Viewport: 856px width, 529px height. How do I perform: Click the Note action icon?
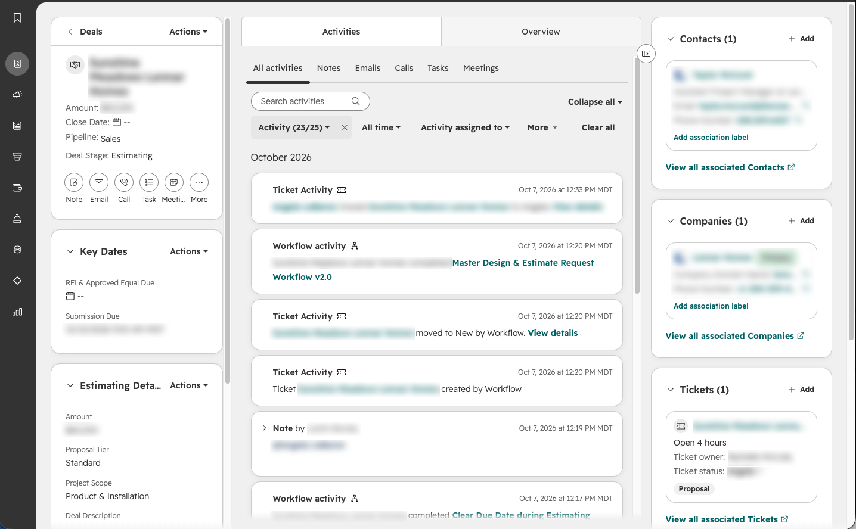click(74, 182)
